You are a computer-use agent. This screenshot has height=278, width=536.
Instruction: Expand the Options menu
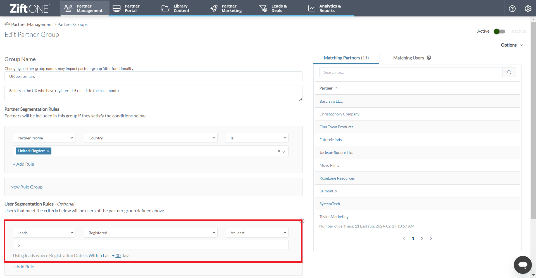pyautogui.click(x=512, y=45)
